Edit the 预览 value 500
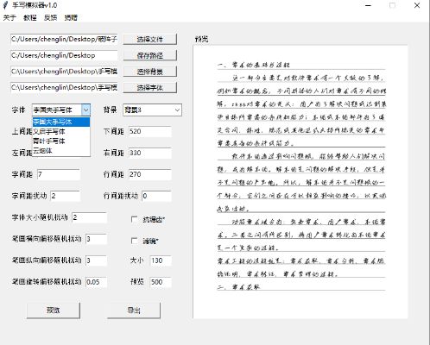Screen dimensions: 430x345 (x=161, y=282)
